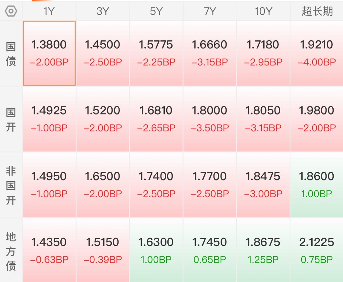Select the 超长期 column header

pos(317,11)
